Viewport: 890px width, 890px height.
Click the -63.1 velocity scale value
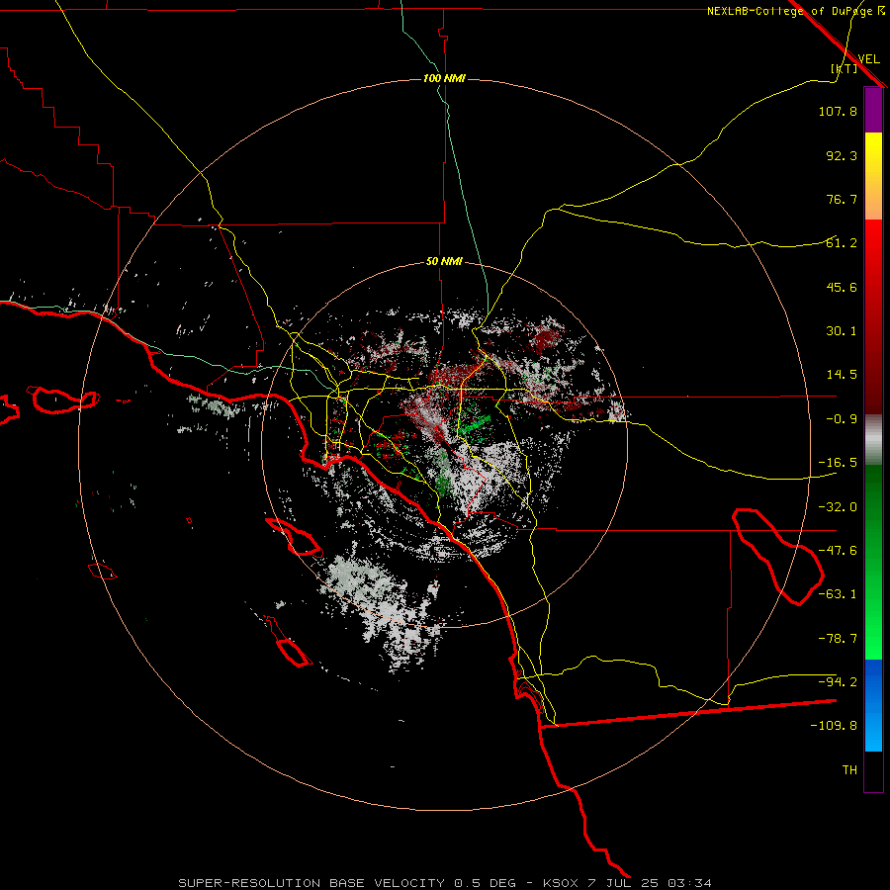(x=838, y=594)
